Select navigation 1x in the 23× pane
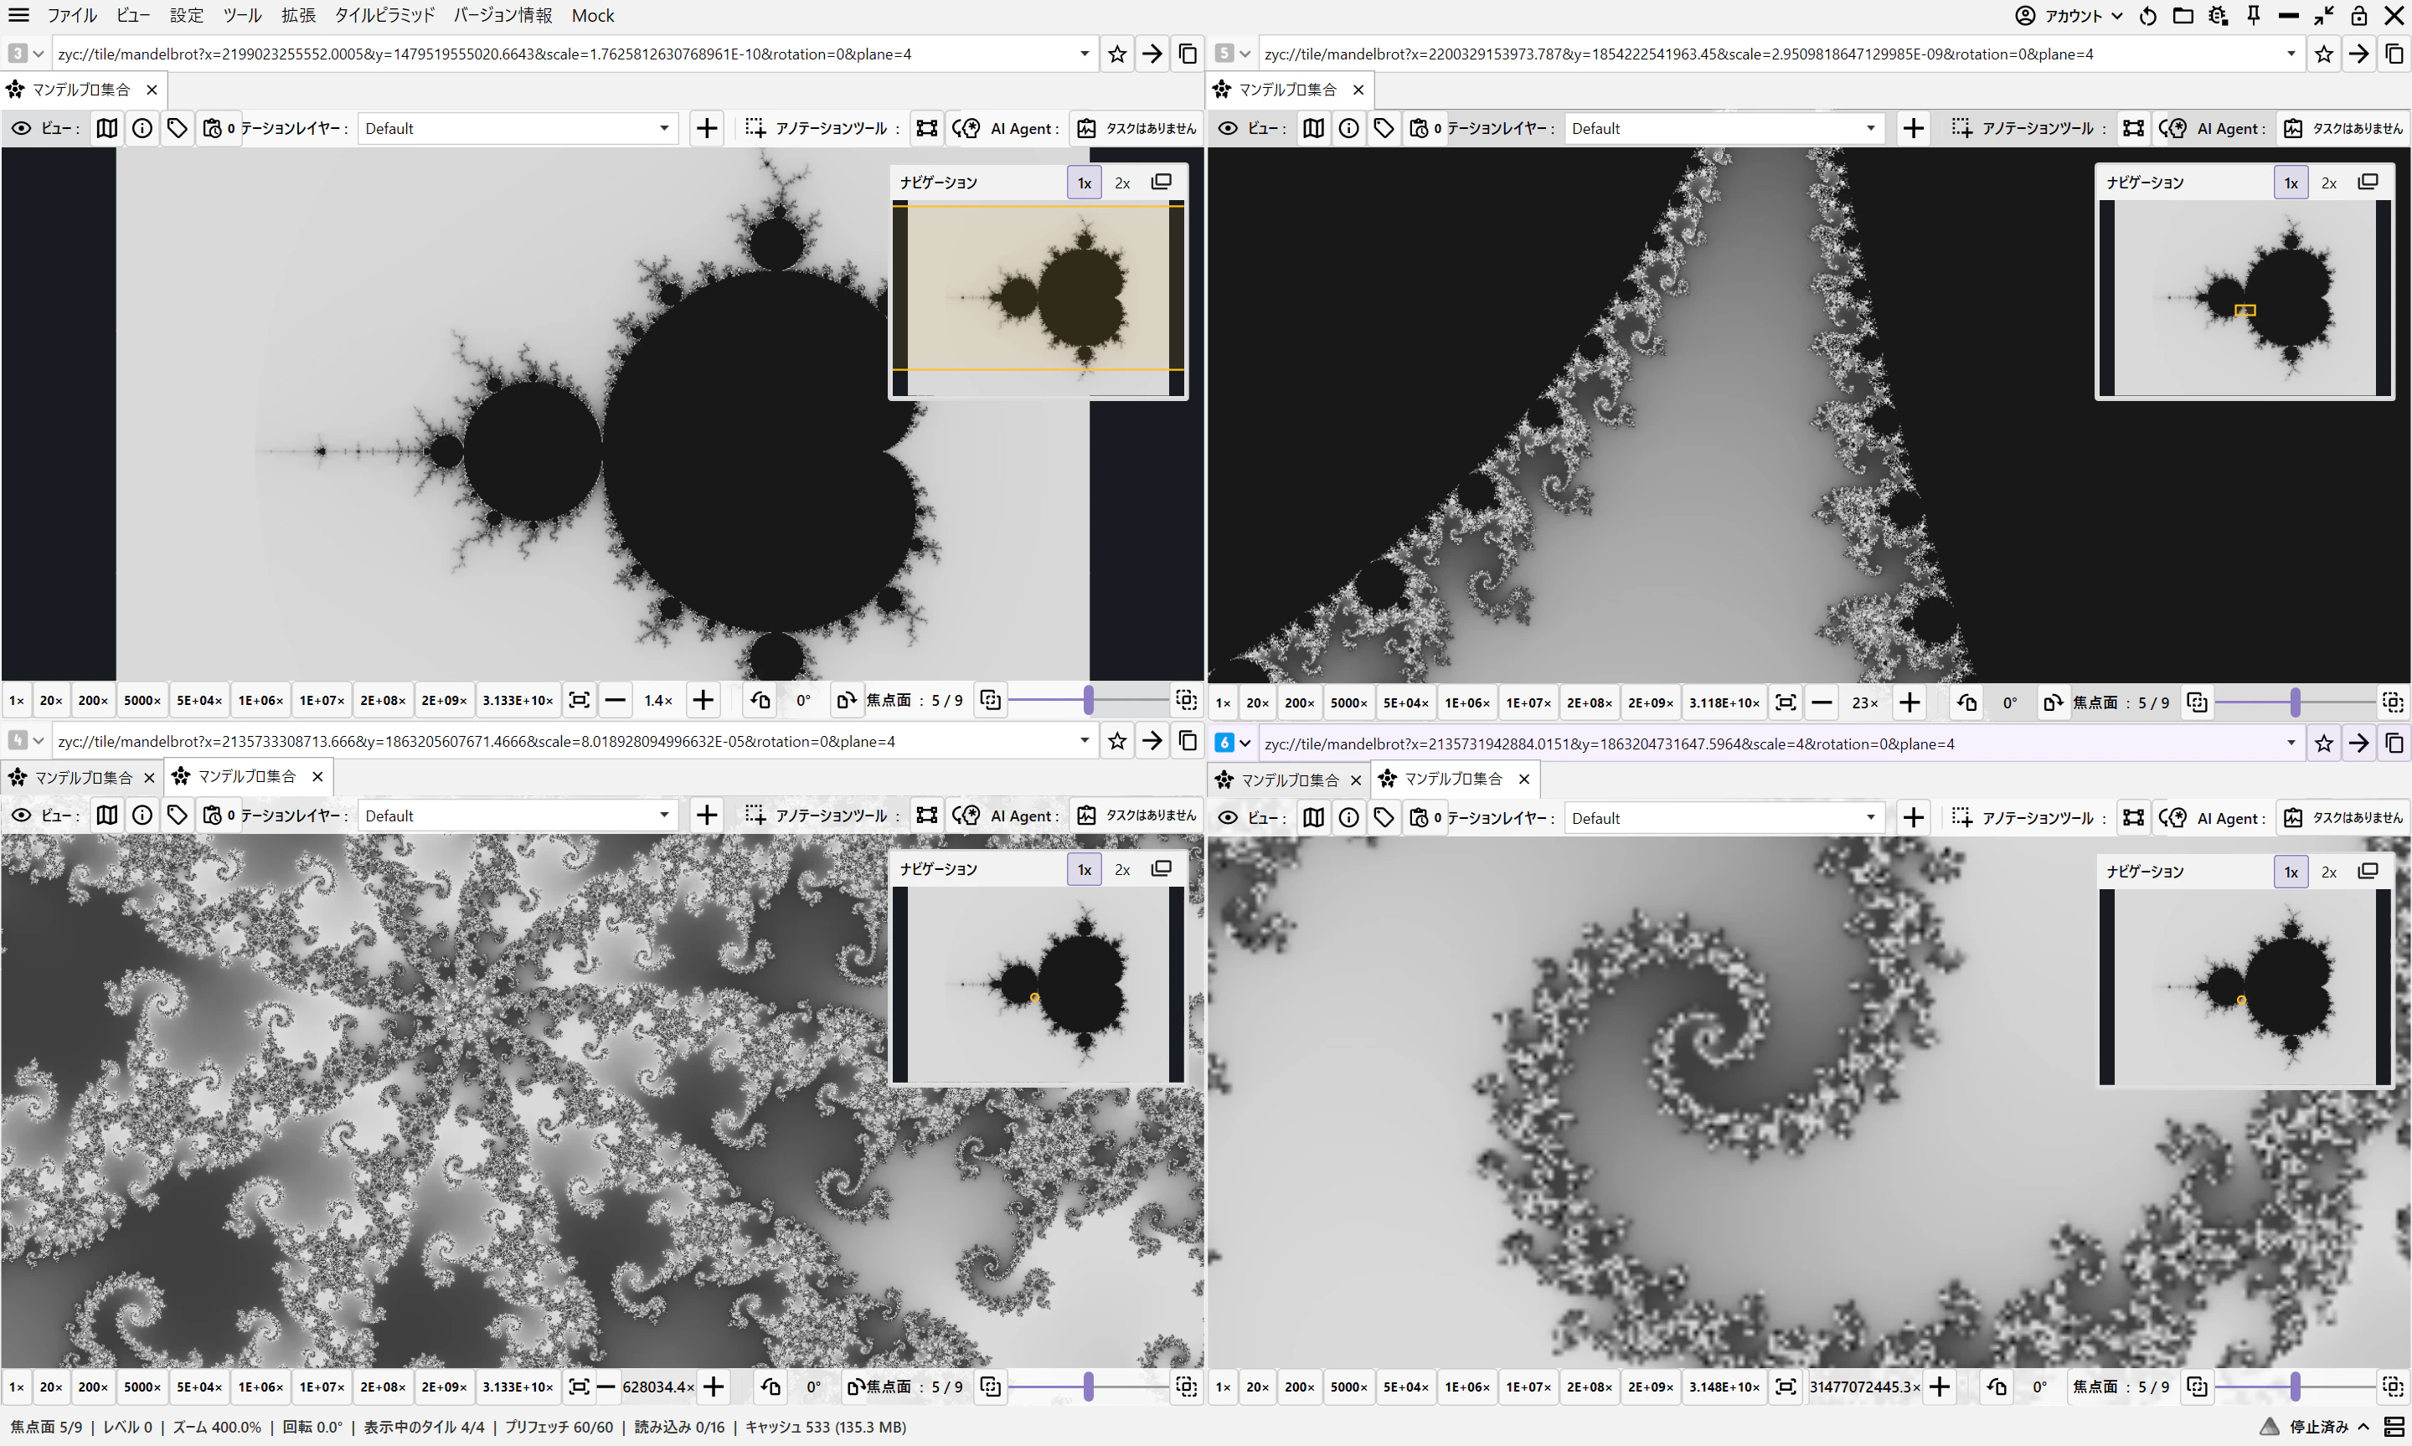 coord(2291,183)
